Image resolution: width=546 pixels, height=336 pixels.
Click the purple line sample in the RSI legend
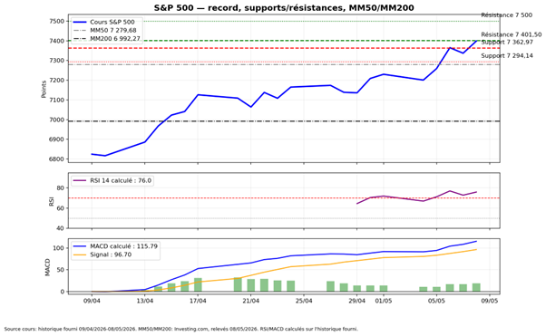(80, 180)
